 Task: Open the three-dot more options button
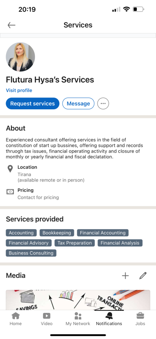coord(103,104)
